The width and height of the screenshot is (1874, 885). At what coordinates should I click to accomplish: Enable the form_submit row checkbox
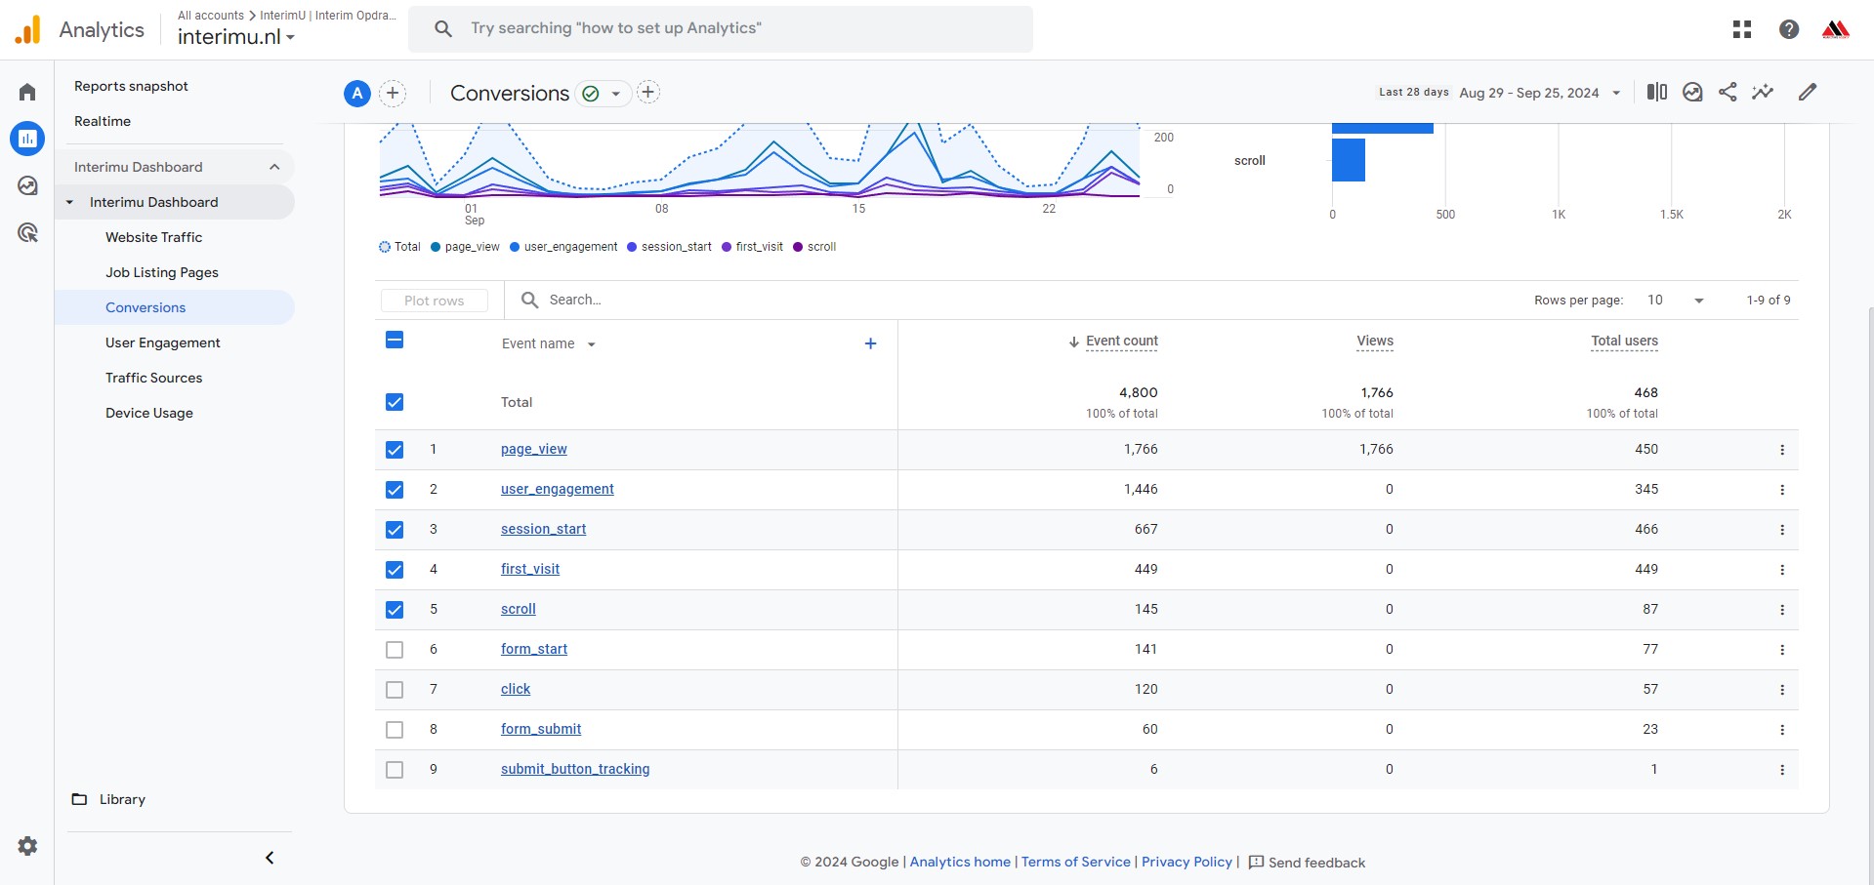click(x=395, y=730)
